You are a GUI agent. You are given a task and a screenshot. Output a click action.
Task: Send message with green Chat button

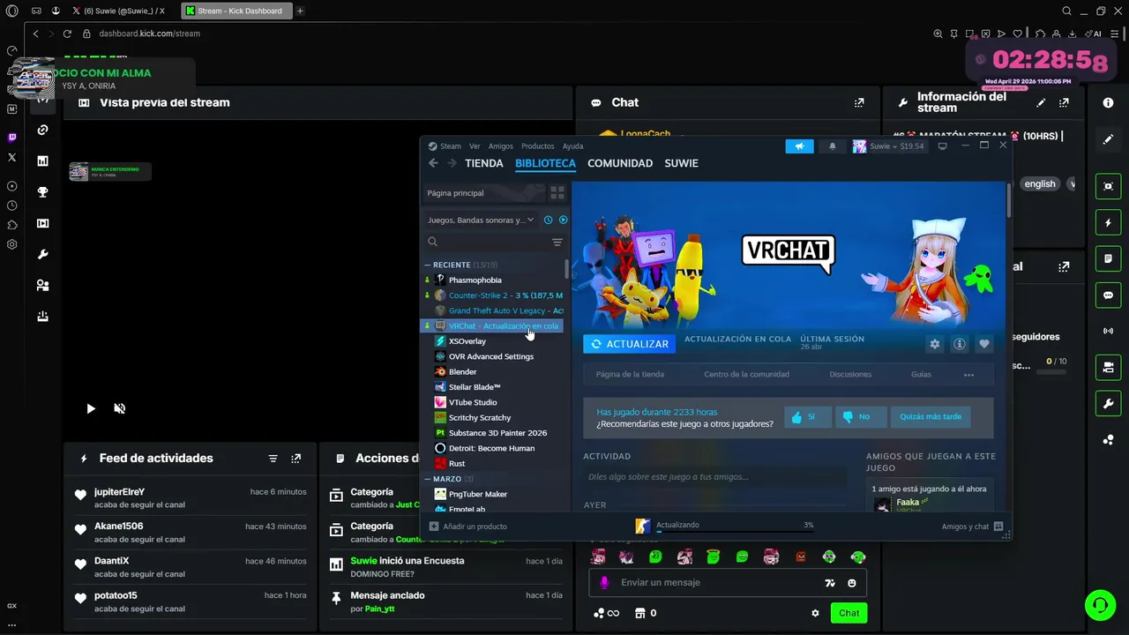point(849,613)
